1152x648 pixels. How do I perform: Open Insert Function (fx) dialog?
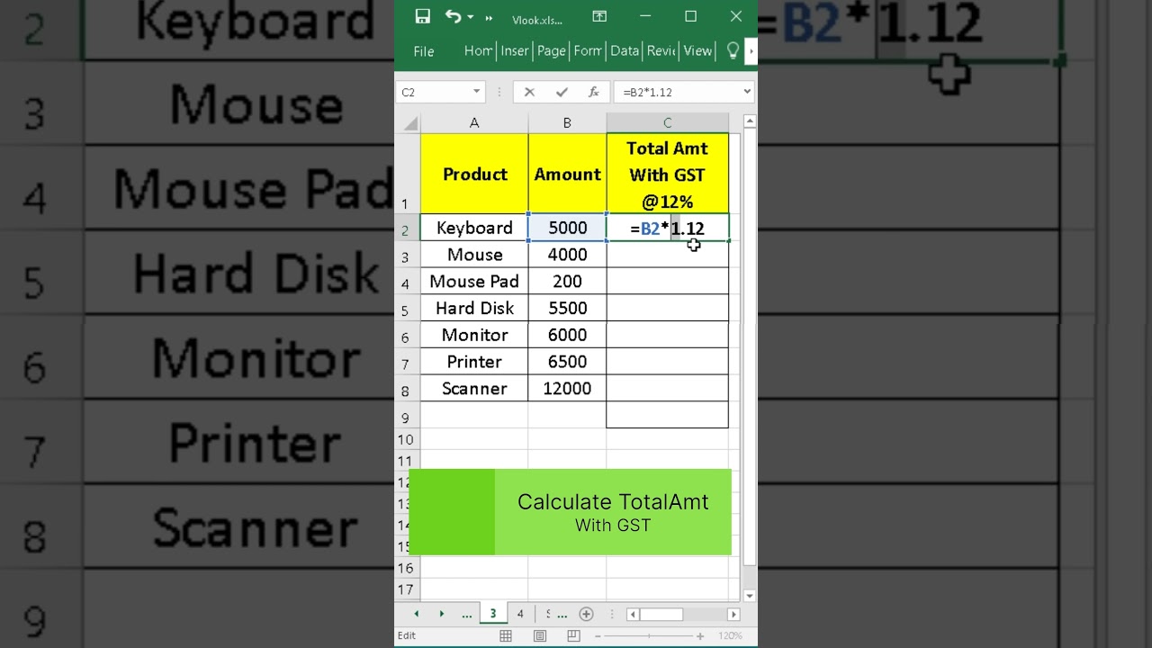(x=593, y=92)
